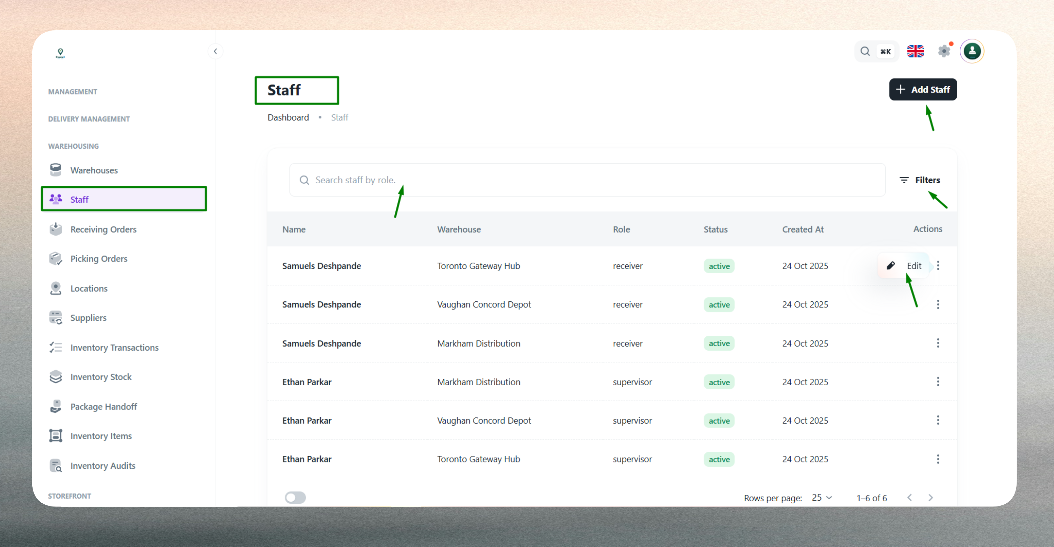Open the Rows per page dropdown

[x=821, y=497]
